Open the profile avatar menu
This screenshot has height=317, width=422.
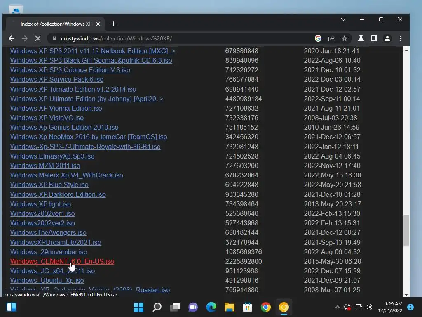[x=387, y=38]
